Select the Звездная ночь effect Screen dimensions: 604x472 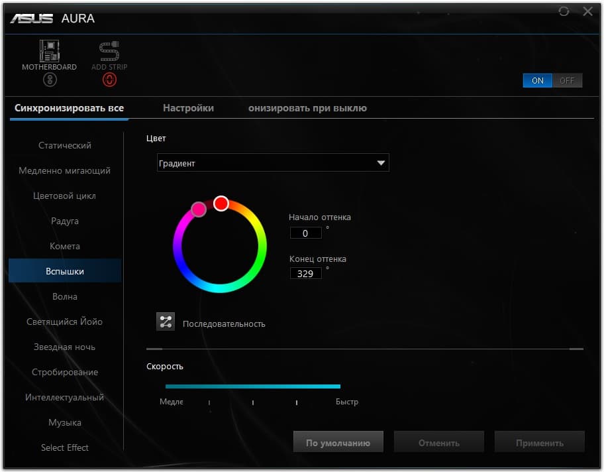click(65, 347)
